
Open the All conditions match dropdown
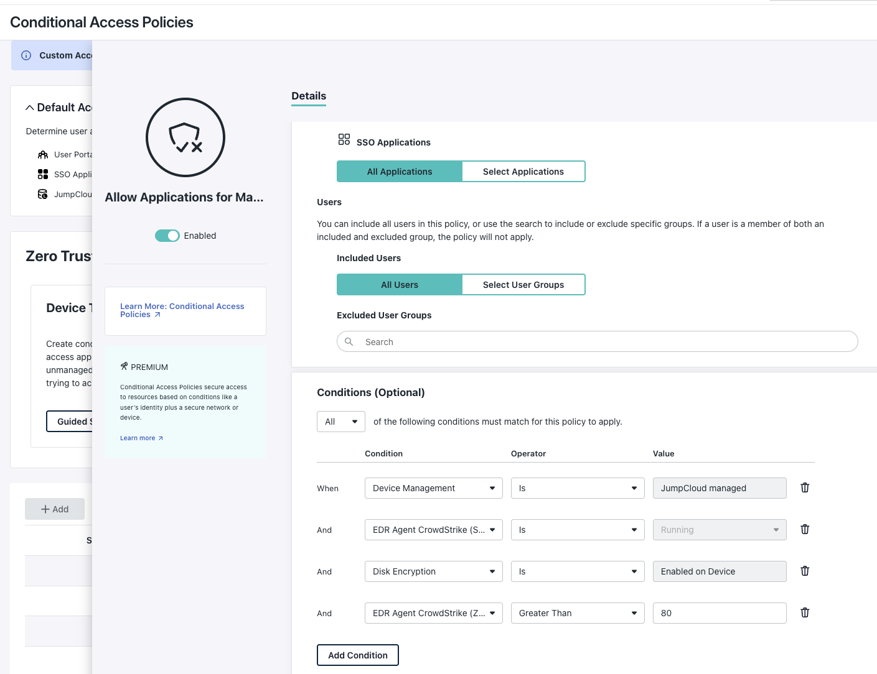coord(340,422)
